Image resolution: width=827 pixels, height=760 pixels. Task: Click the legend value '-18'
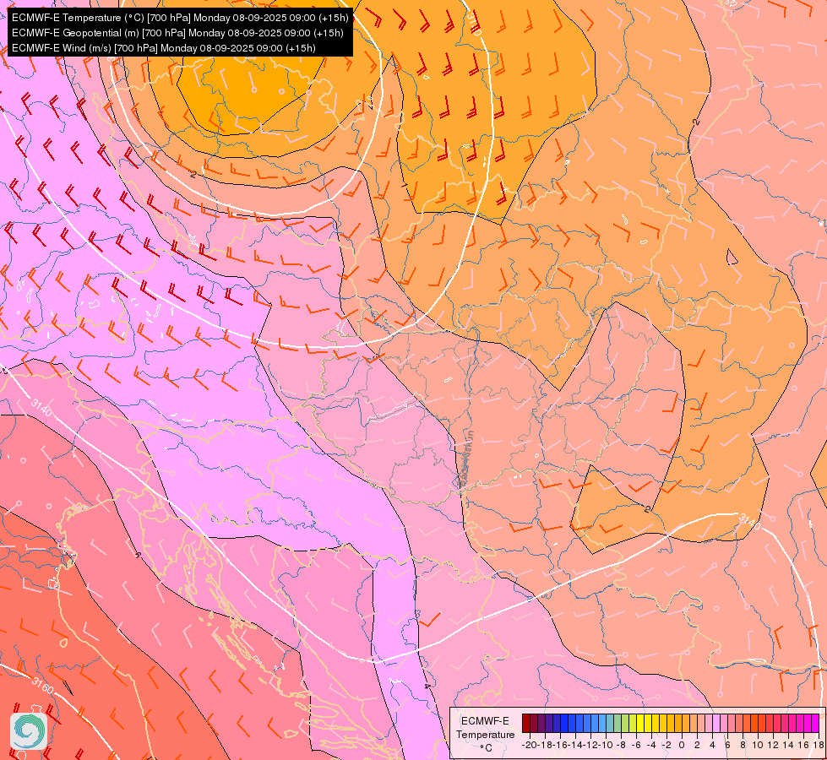pyautogui.click(x=546, y=745)
